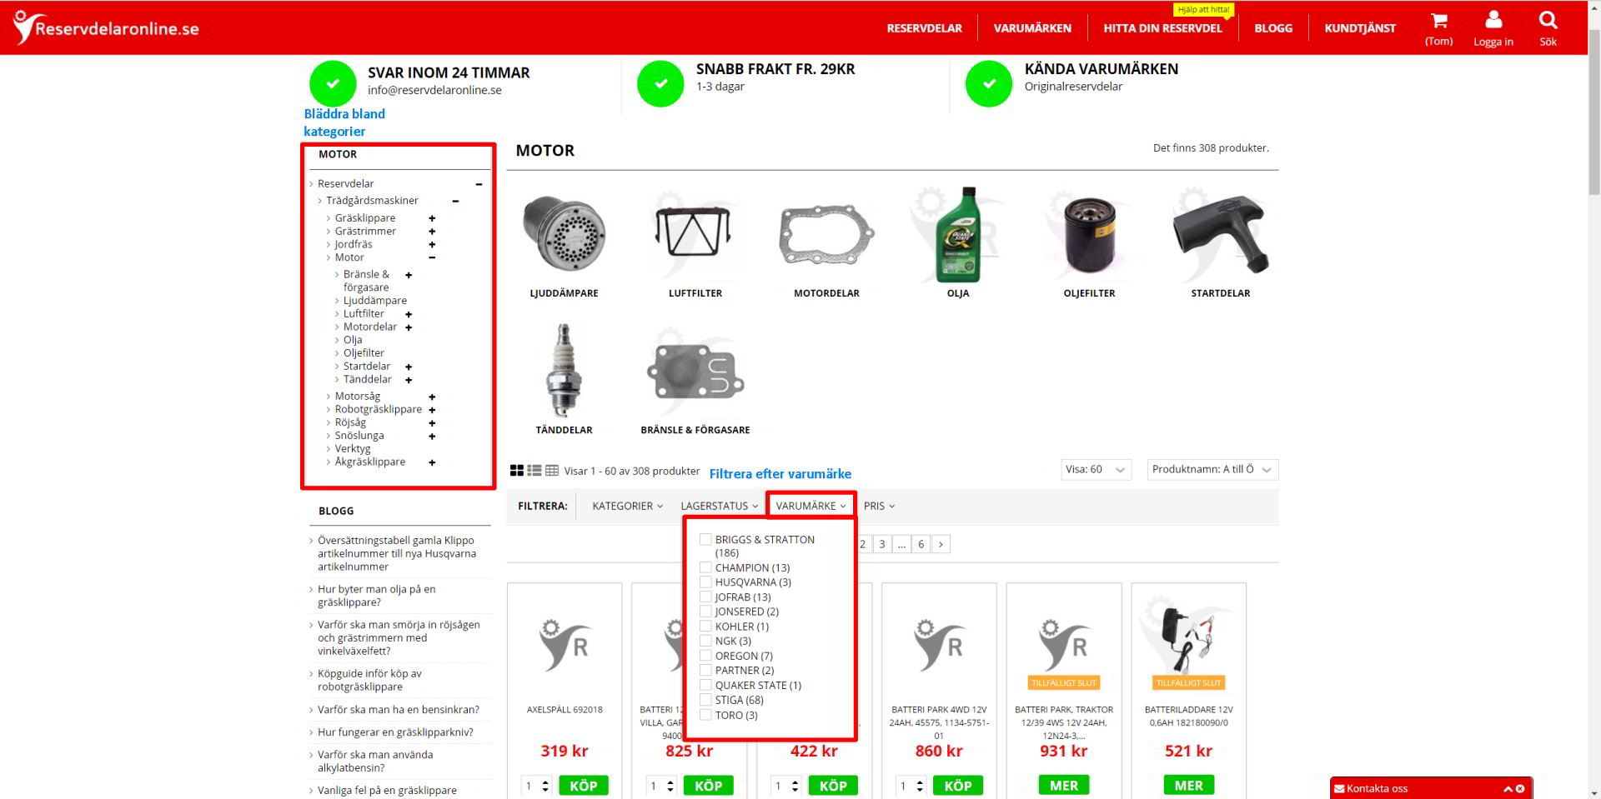The image size is (1601, 799).
Task: Expand Snöslunga with plus icon
Action: 432,436
